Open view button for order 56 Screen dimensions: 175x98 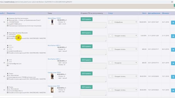(x=173, y=23)
